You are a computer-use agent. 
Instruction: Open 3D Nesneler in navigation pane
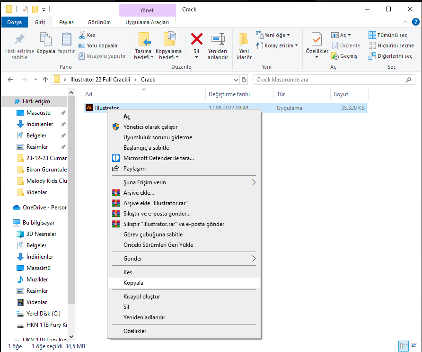(x=36, y=234)
